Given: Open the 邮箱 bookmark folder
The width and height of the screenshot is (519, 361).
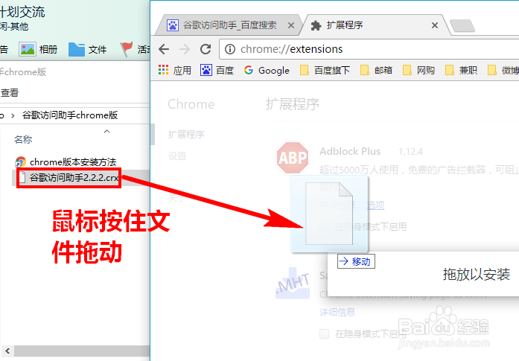Looking at the screenshot, I should pos(376,70).
